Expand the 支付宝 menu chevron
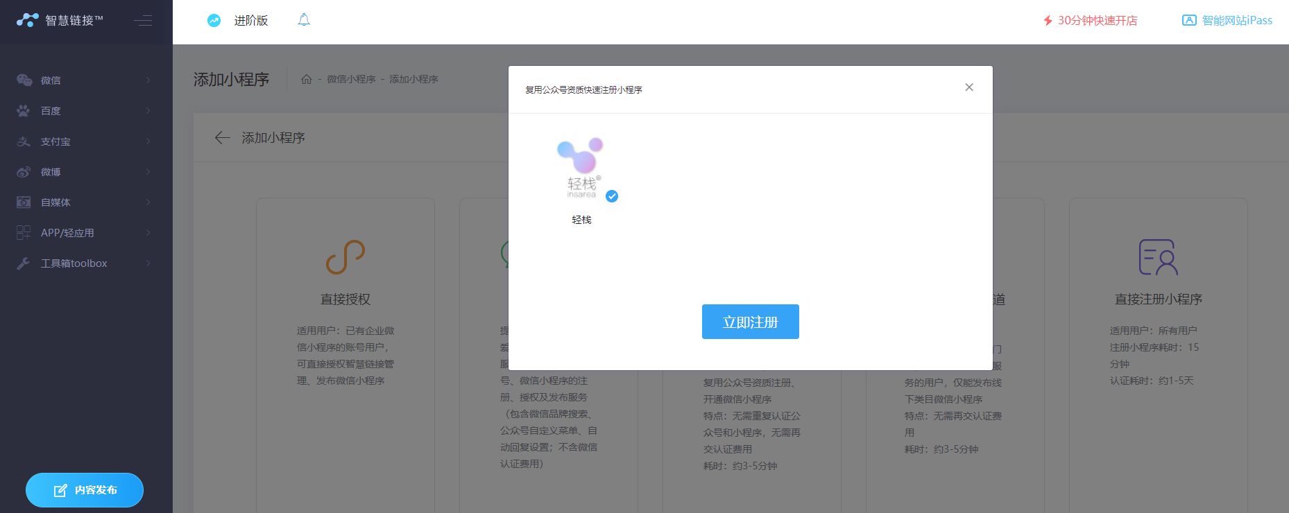 pyautogui.click(x=148, y=141)
